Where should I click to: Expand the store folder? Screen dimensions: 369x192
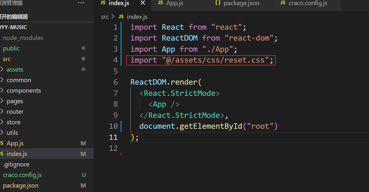[13, 122]
